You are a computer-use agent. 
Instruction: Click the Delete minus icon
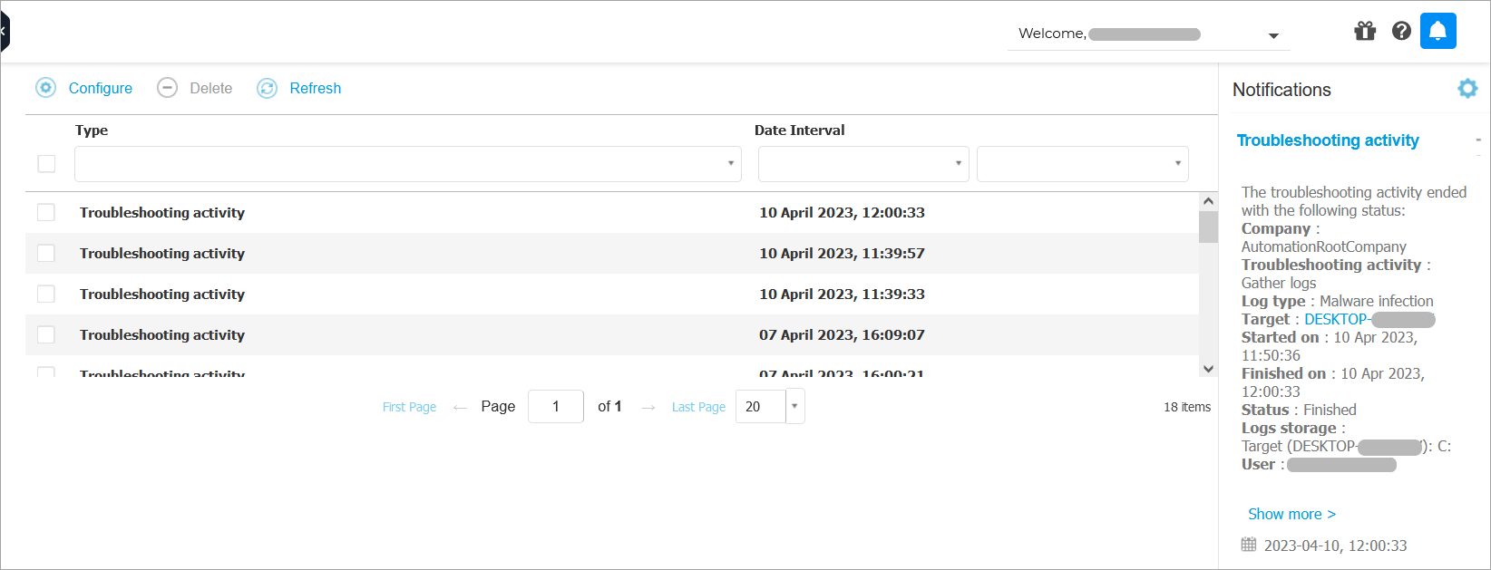(x=167, y=88)
